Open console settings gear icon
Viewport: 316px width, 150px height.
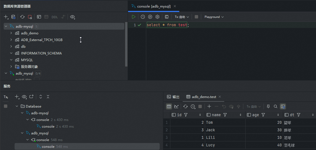point(157,17)
